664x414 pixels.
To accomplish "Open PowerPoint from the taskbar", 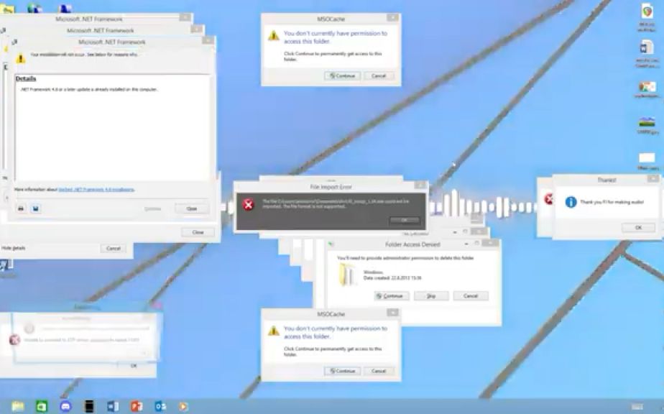I will pos(137,406).
